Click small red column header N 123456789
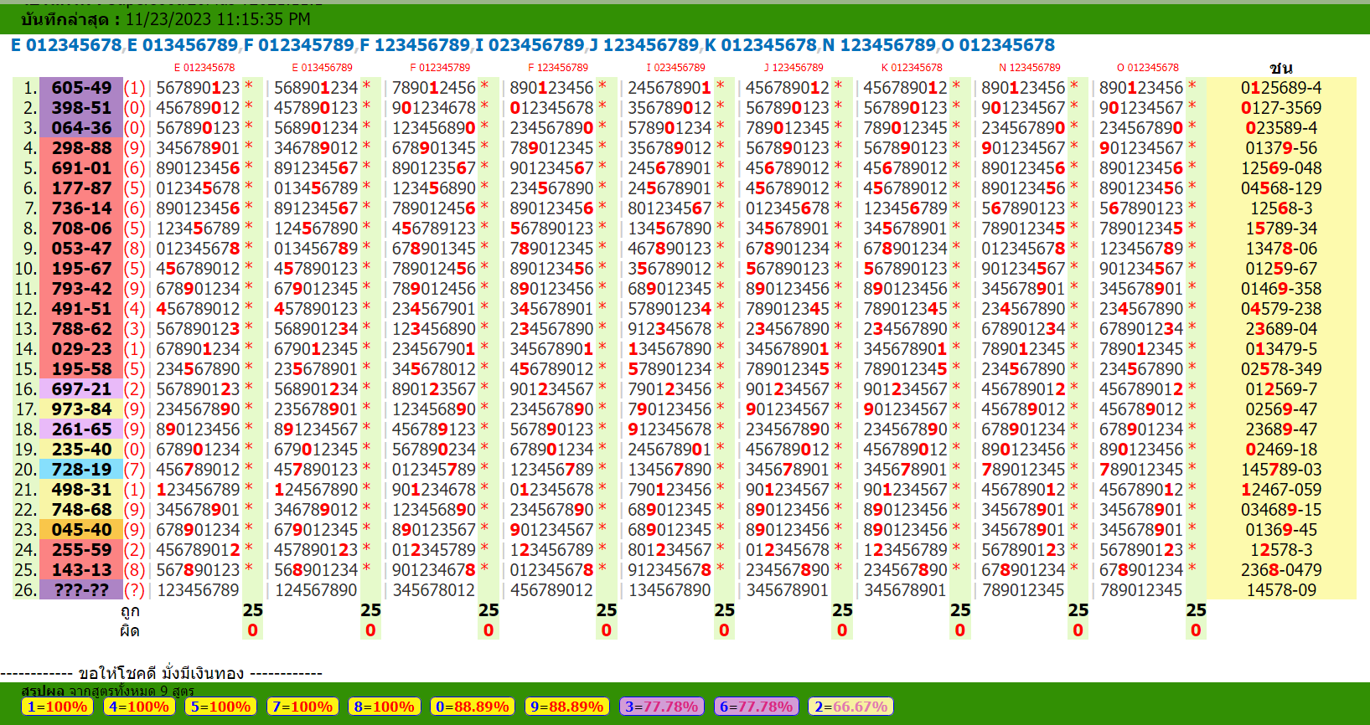This screenshot has width=1370, height=725. (x=1030, y=68)
